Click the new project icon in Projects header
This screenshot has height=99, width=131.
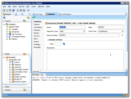click(x=25, y=21)
